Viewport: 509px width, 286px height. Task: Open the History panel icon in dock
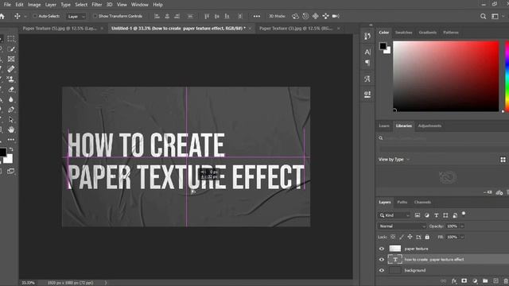[x=367, y=36]
